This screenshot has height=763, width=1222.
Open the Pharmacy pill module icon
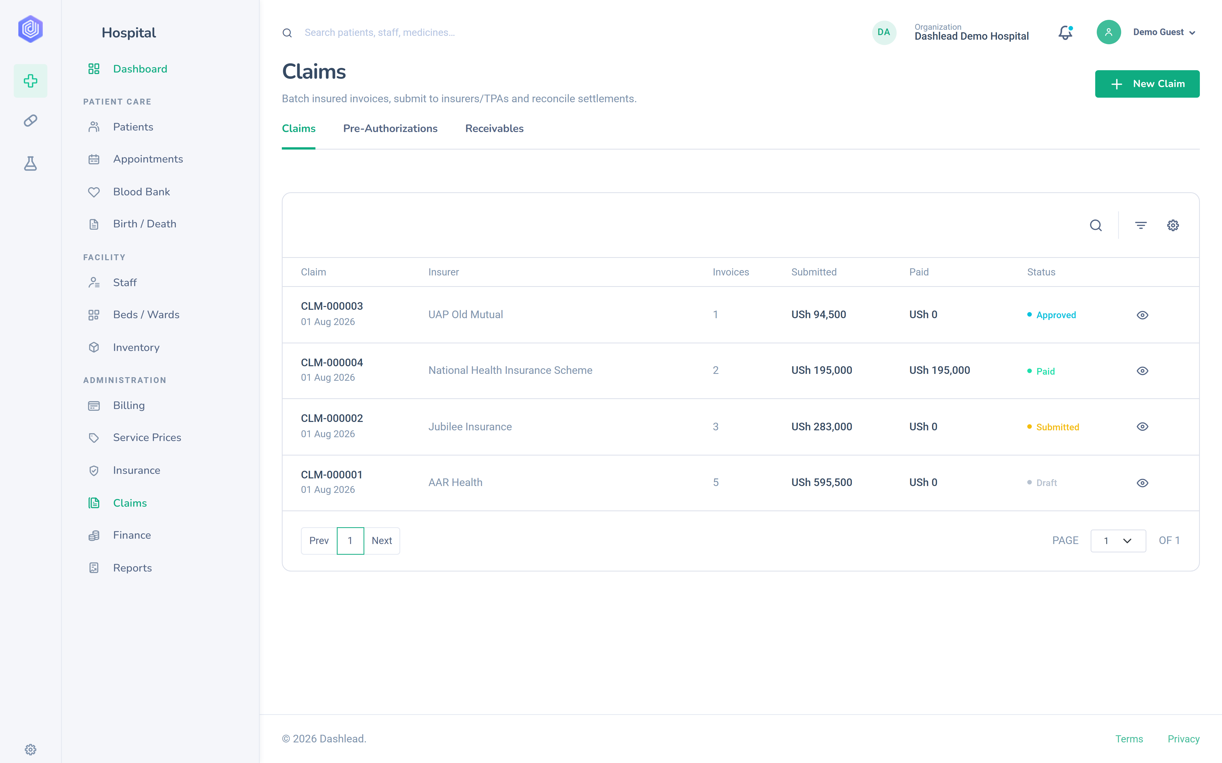(x=30, y=121)
